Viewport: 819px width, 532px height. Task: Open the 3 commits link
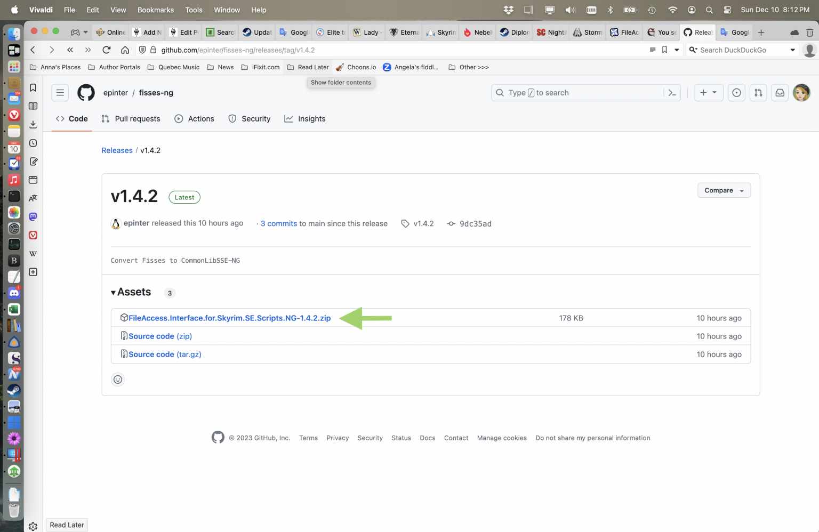pos(278,224)
